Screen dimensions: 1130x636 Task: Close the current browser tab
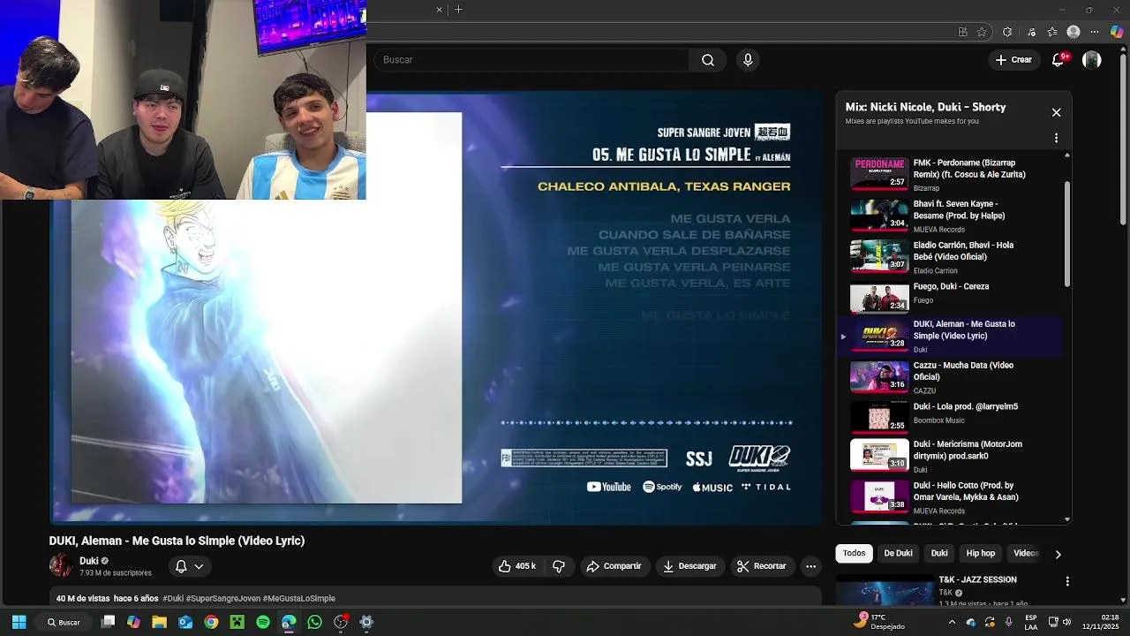[x=439, y=10]
